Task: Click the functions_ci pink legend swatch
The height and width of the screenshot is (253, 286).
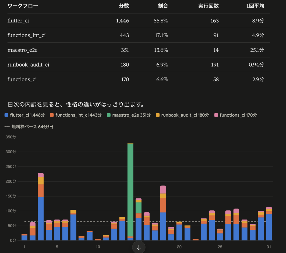Action: 216,115
